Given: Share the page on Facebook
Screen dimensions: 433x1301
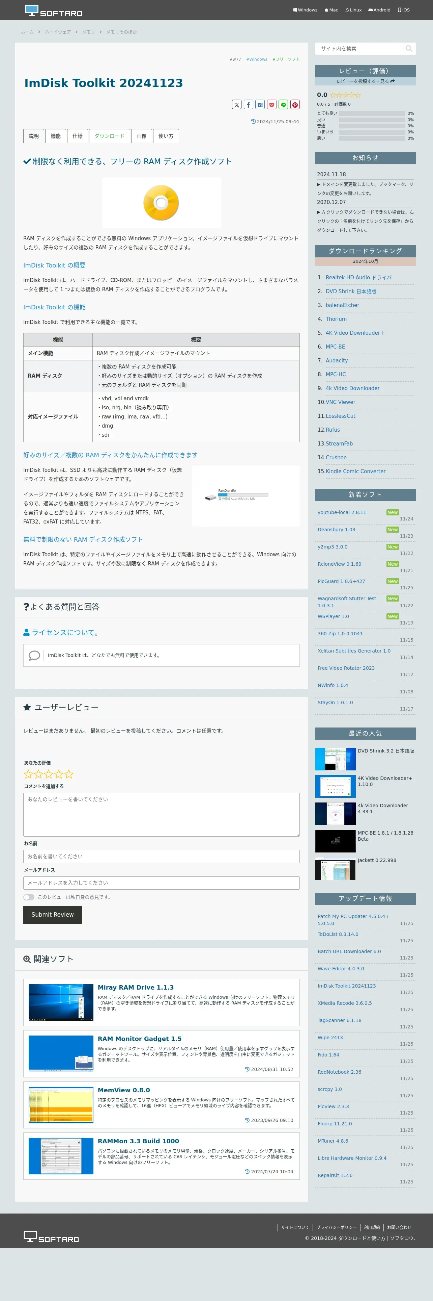Looking at the screenshot, I should click(249, 105).
